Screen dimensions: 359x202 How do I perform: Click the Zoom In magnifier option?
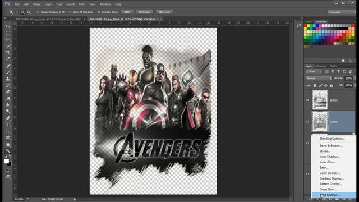(x=23, y=12)
